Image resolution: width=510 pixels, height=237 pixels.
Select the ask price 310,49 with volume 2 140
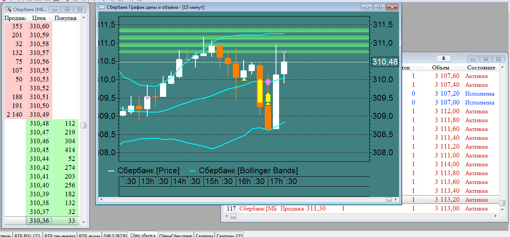[x=41, y=114]
